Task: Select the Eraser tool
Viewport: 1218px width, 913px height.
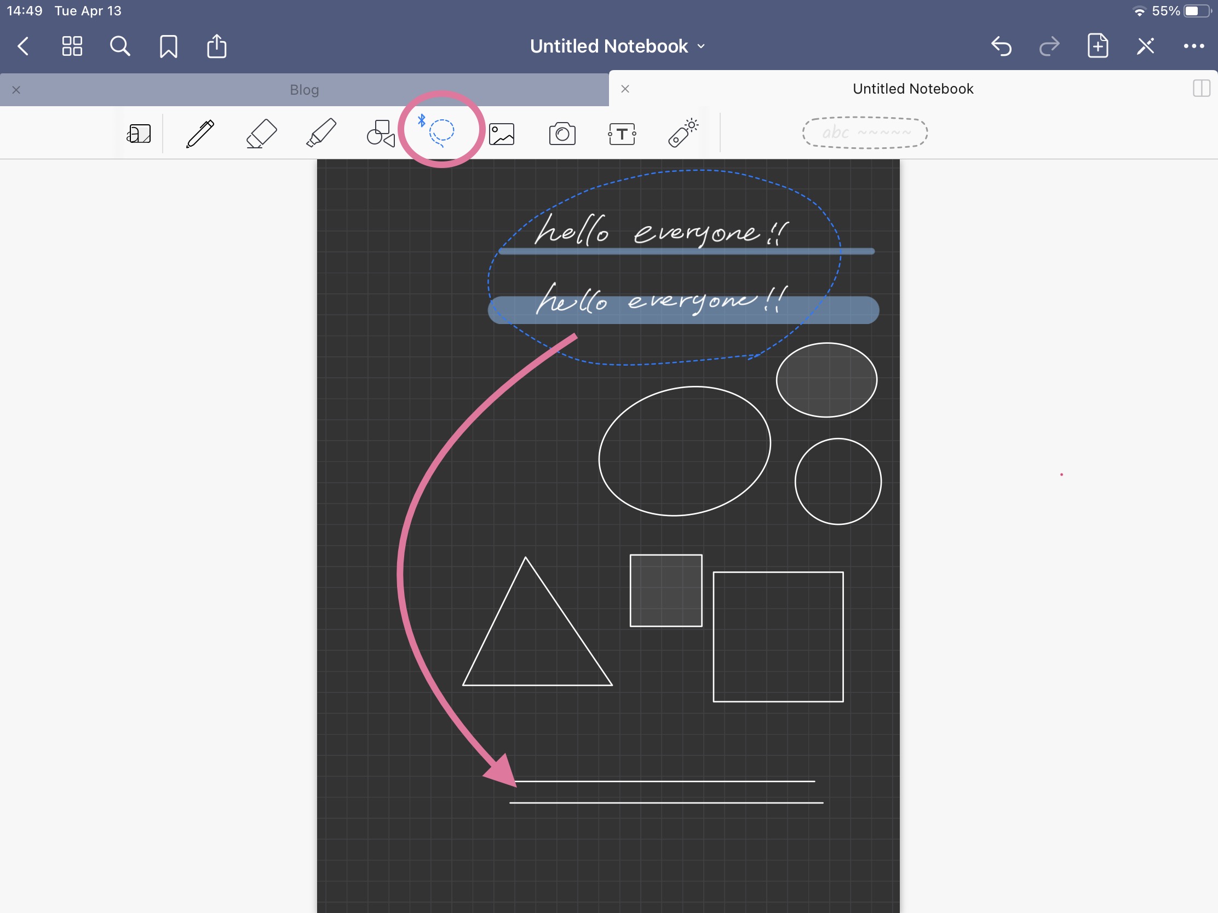Action: [x=261, y=134]
